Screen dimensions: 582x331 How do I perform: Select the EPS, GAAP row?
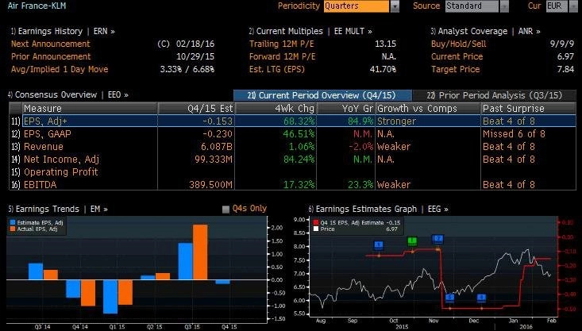coord(292,133)
